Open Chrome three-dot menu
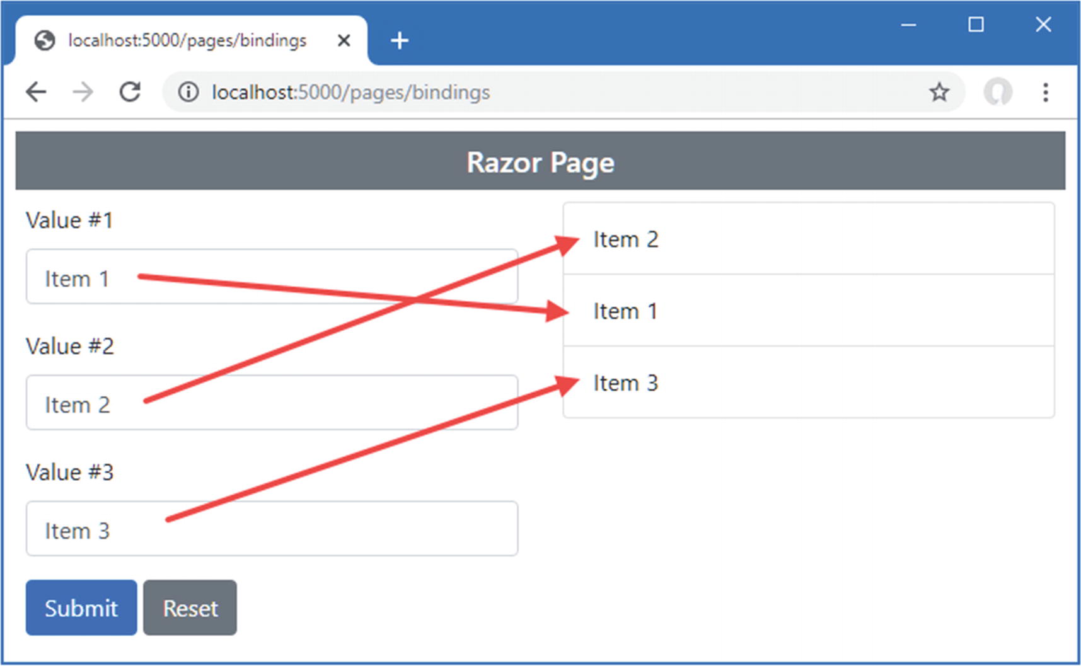The image size is (1081, 666). click(1045, 92)
